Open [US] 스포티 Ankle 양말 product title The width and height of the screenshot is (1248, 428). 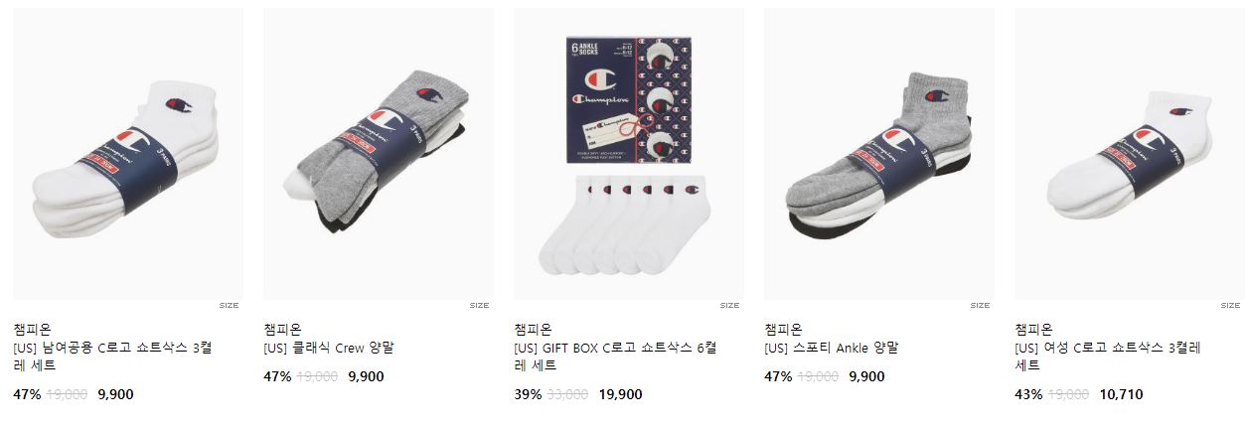[x=832, y=349]
